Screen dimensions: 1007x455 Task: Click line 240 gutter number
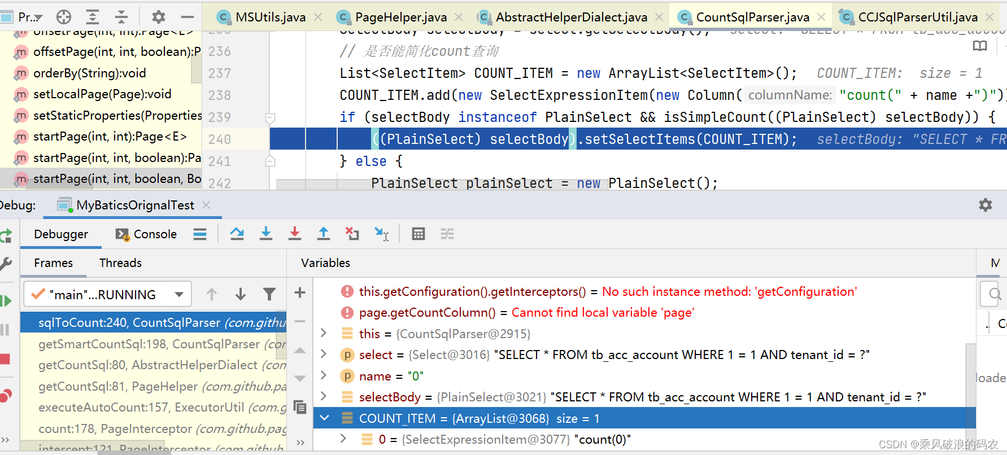[220, 139]
